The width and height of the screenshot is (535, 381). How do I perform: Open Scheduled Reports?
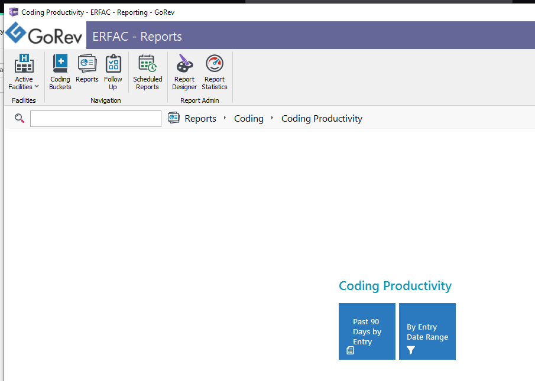pyautogui.click(x=147, y=72)
